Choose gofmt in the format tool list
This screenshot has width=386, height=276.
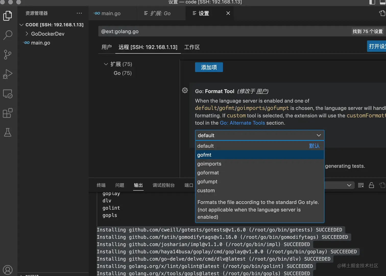click(260, 155)
